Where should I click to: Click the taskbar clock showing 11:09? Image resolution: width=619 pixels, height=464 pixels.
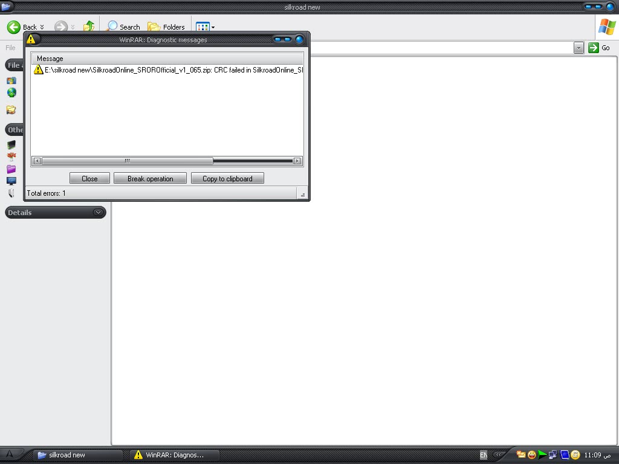597,455
